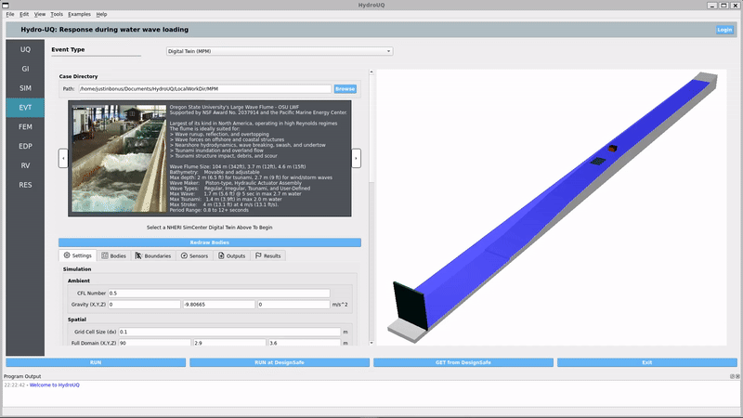Click the previous digital twin arrow
Screen dimensions: 743x418
(x=63, y=159)
